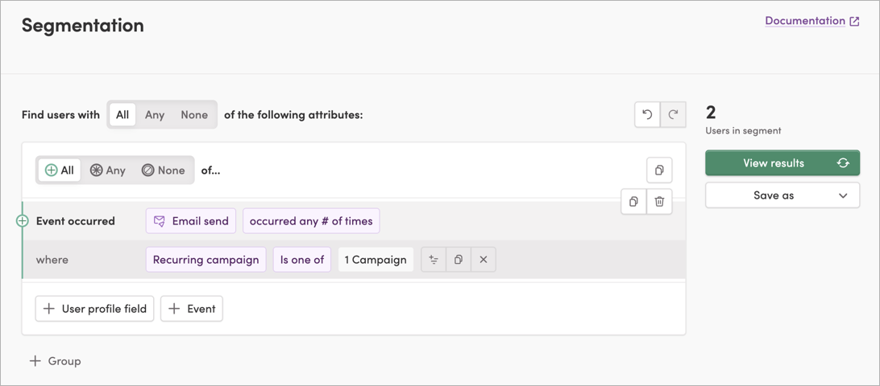Delete the Event occurred rule via trash icon
The height and width of the screenshot is (386, 880).
pos(659,202)
